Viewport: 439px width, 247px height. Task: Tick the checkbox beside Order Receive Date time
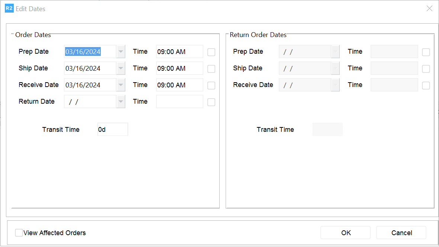(x=211, y=86)
